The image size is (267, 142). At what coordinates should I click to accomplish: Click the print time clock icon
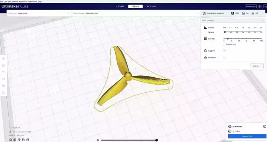230,126
